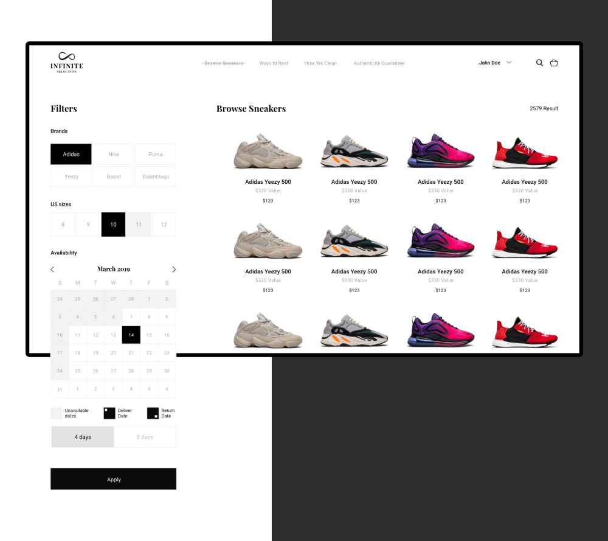Deselect US size 10

pyautogui.click(x=113, y=225)
